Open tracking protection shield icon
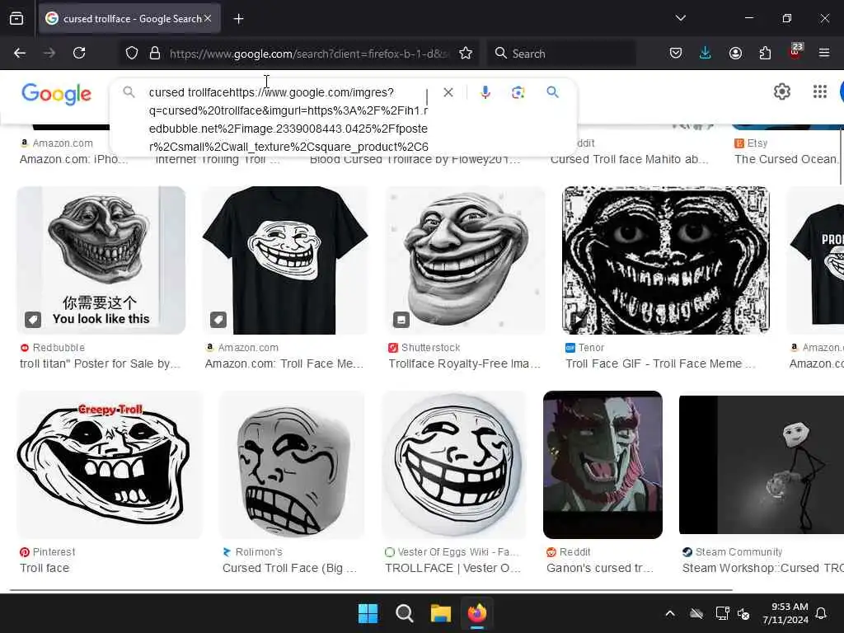 [x=132, y=54]
